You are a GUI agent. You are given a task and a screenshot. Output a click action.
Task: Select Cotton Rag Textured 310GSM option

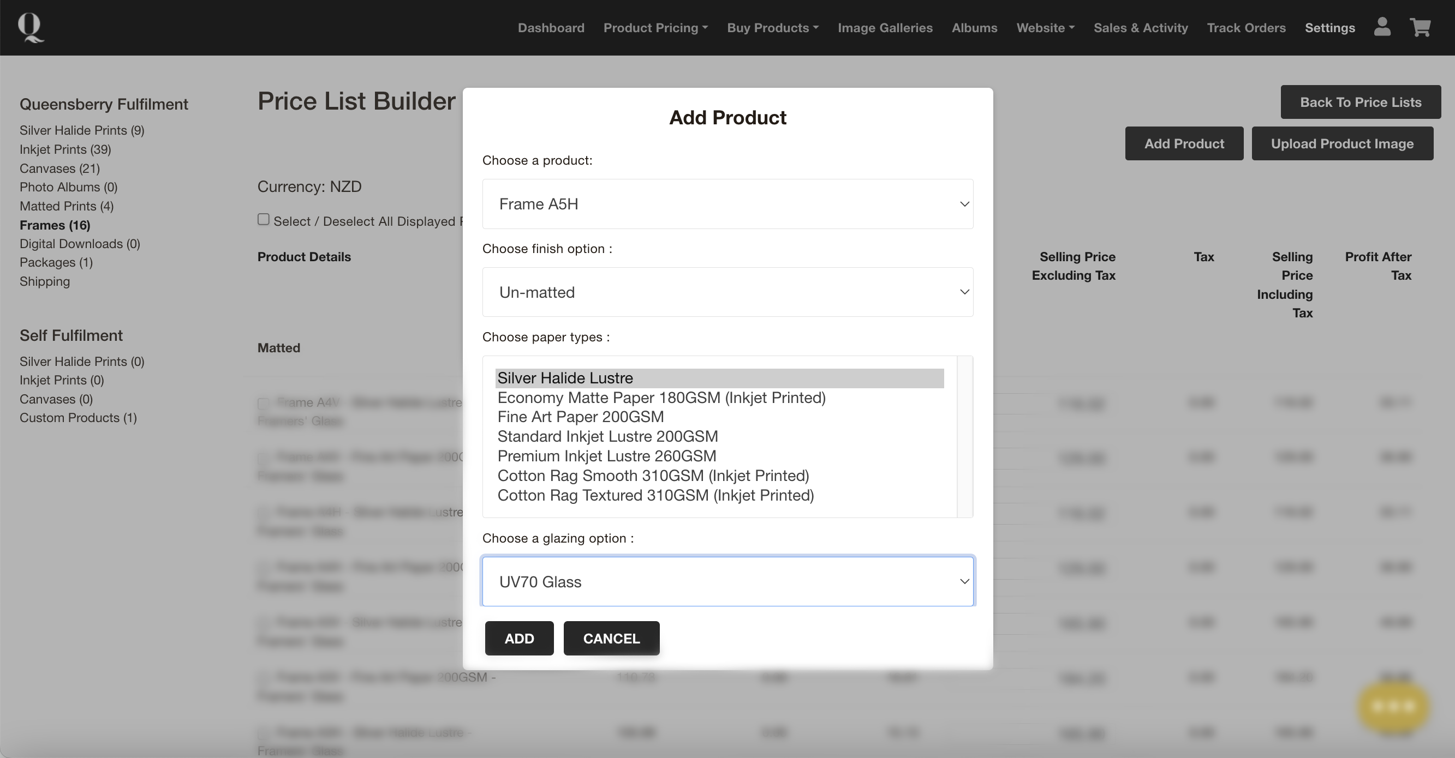[x=655, y=496]
